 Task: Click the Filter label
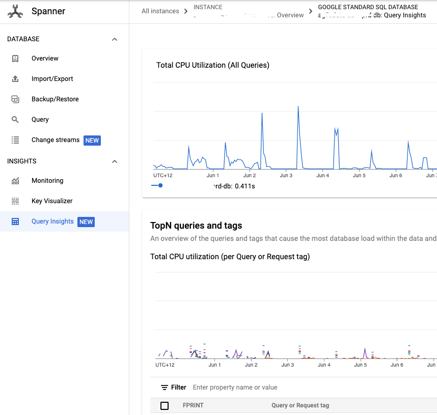(179, 388)
